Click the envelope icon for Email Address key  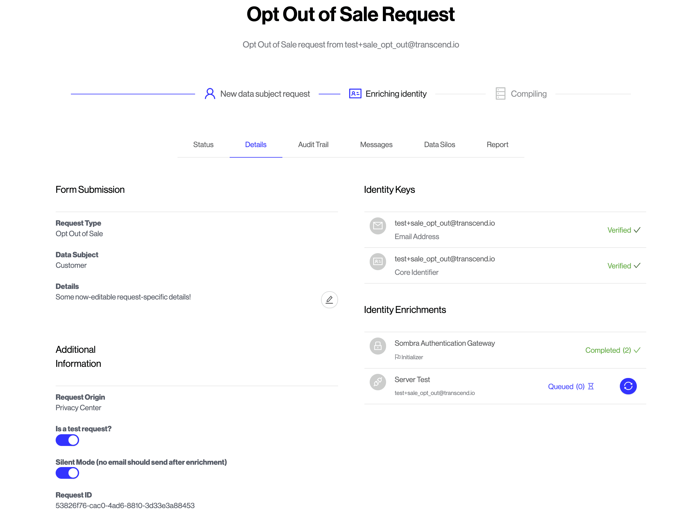point(378,226)
